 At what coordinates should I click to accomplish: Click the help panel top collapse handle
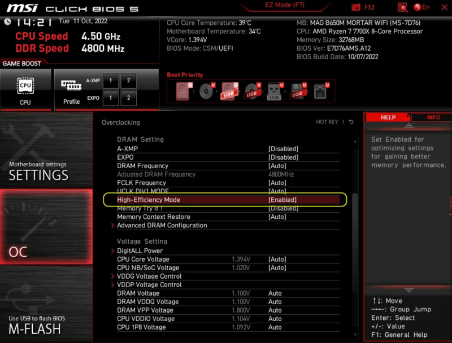pos(408,125)
